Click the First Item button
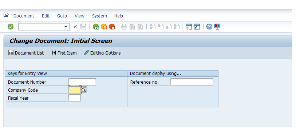The image size is (296, 135). point(64,53)
